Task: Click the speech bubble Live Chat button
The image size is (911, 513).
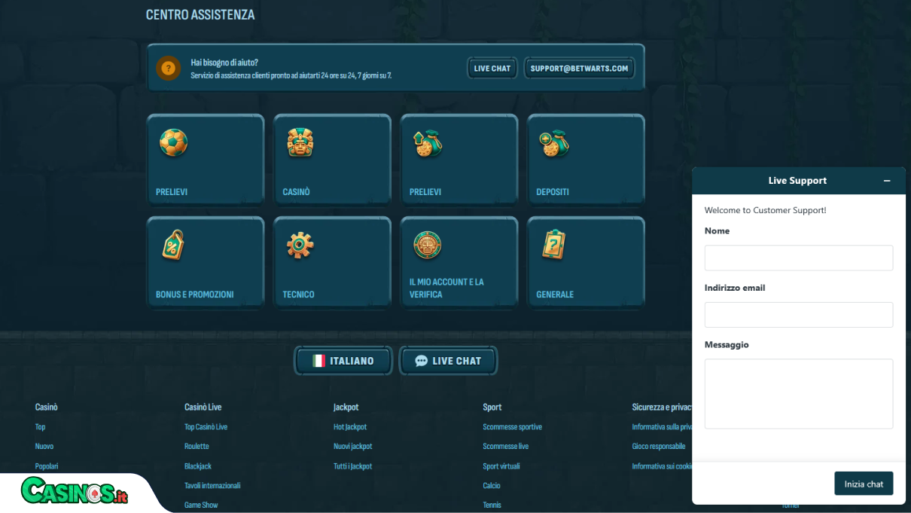Action: click(448, 361)
